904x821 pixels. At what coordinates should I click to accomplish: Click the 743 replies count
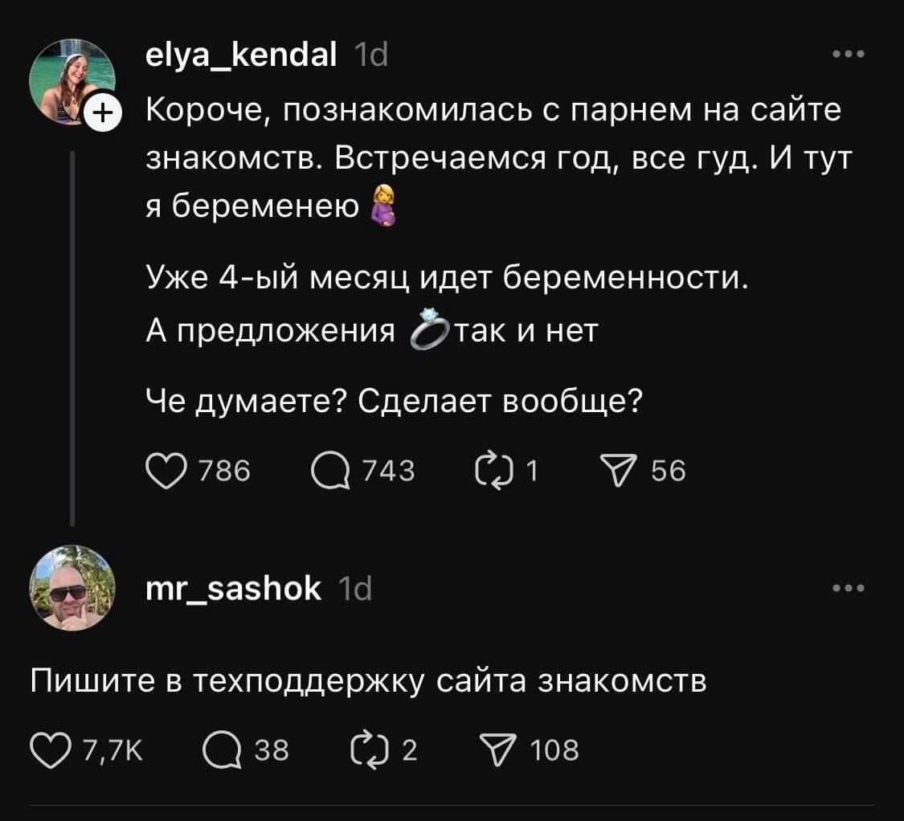tap(388, 471)
